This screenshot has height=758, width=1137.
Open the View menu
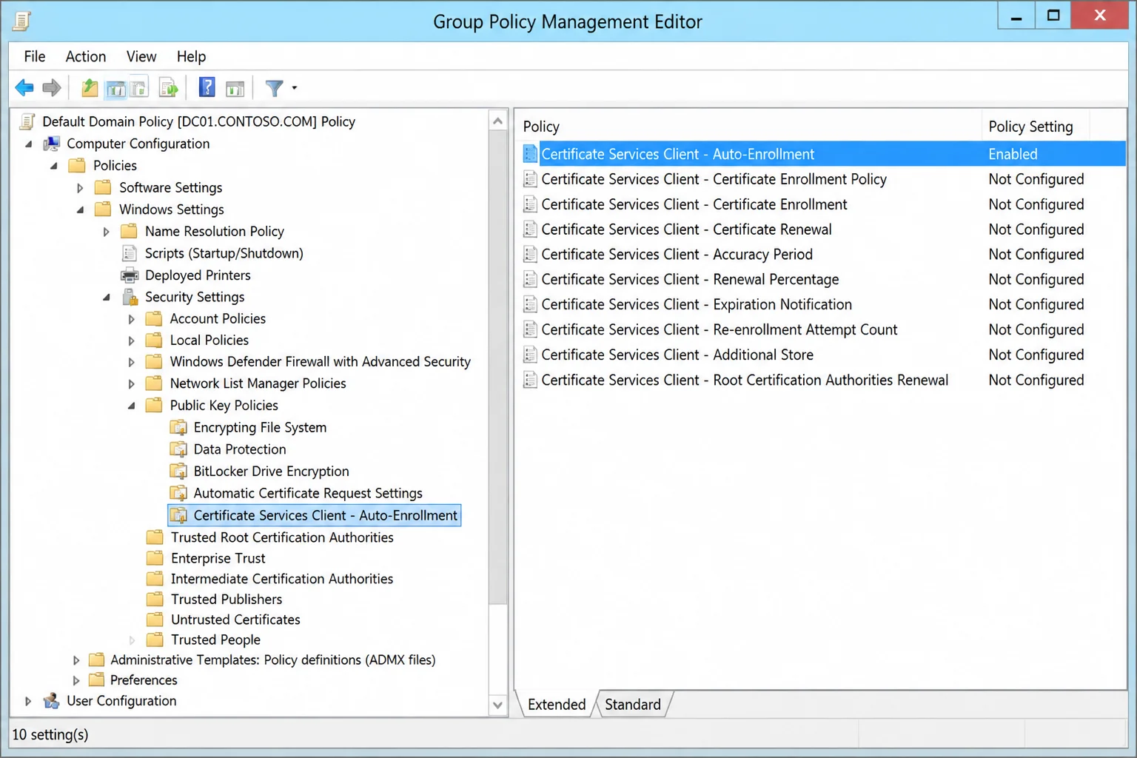point(141,56)
